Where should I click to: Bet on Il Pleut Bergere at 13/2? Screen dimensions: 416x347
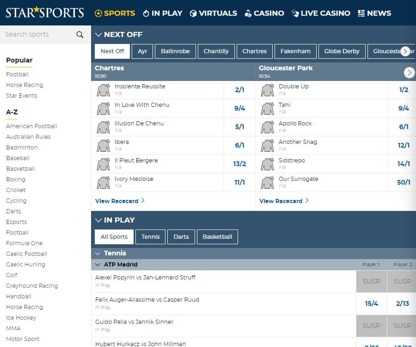(x=239, y=164)
